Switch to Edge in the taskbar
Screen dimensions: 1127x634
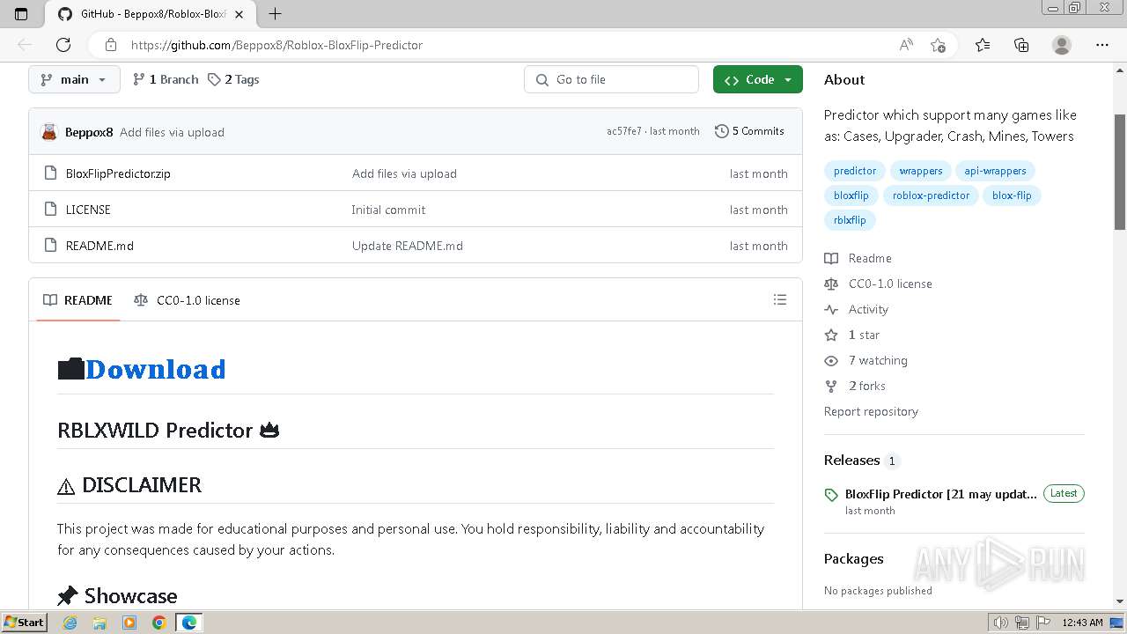(188, 623)
